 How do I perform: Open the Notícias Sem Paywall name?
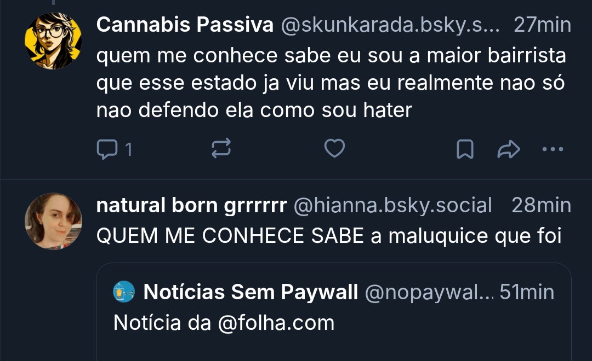pyautogui.click(x=251, y=293)
